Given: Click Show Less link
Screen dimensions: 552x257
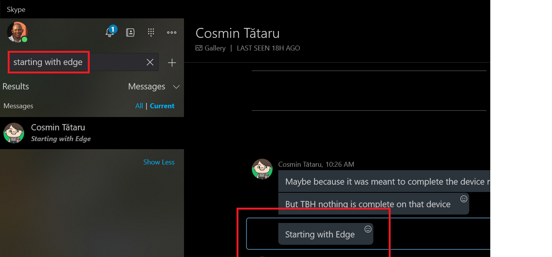Looking at the screenshot, I should click(159, 162).
